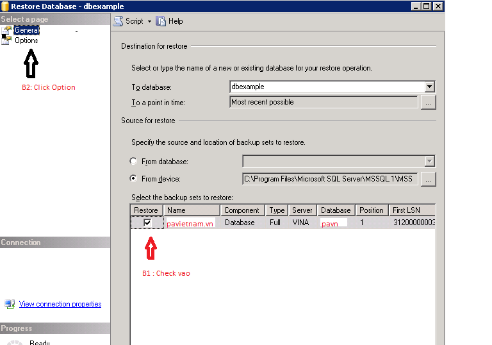Close the Restore Database window

(438, 6)
